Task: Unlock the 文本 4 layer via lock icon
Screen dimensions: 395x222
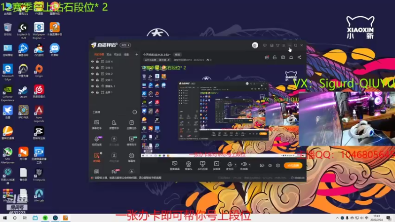Action: point(97,61)
